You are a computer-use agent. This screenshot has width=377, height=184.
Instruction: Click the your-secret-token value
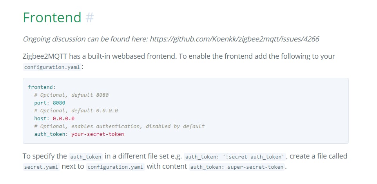pyautogui.click(x=98, y=134)
